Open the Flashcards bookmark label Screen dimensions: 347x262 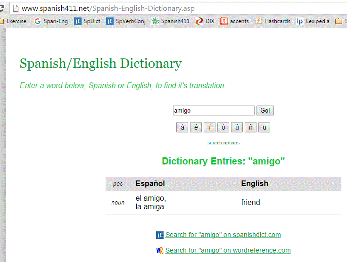click(277, 21)
